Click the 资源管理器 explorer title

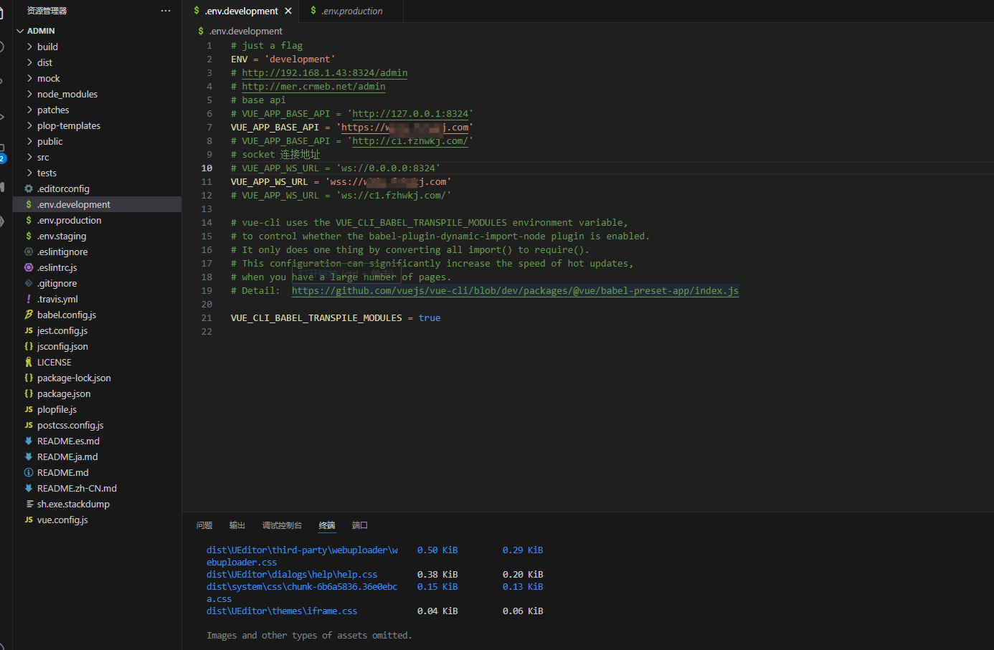coord(47,11)
